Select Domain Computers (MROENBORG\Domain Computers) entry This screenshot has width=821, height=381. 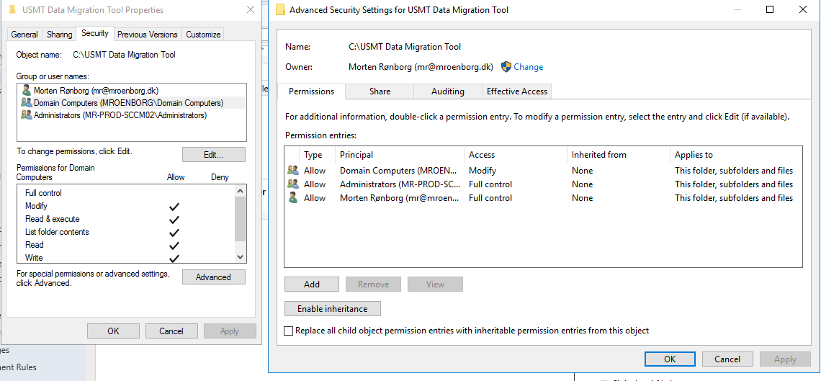[131, 102]
